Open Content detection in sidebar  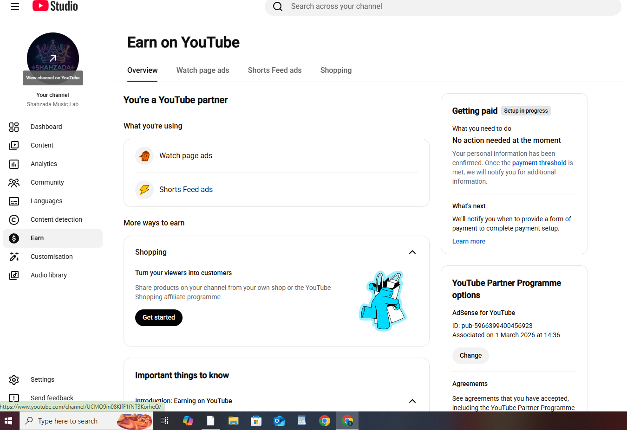tap(52, 219)
